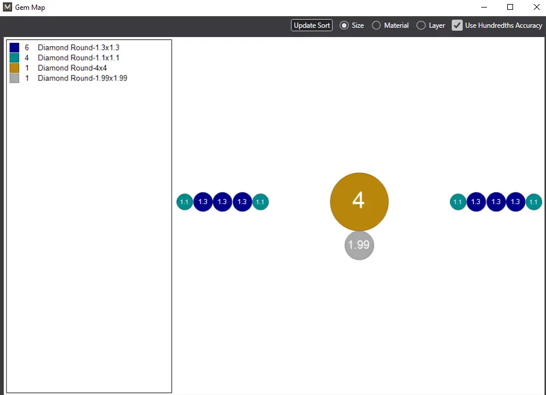Click the gray 1.99x1.99 legend swatch
546x395 pixels.
[14, 78]
